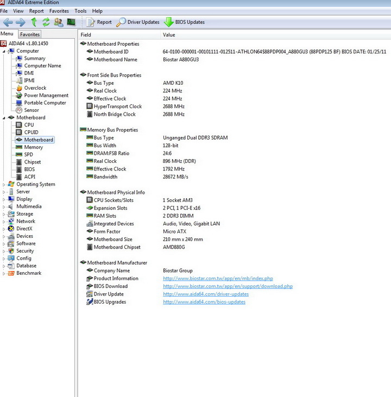Open the aida64.com driver-updates link
This screenshot has width=391, height=397.
tap(206, 294)
